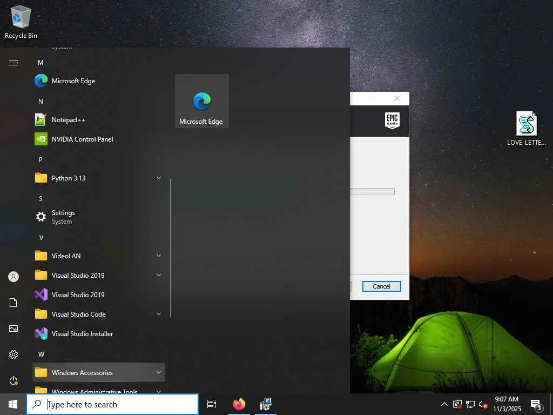
Task: Click the Epic Games logo in installer
Action: pyautogui.click(x=392, y=121)
